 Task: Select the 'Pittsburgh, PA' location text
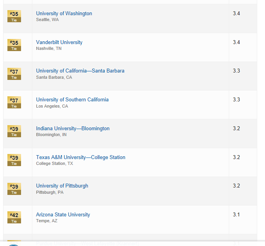(50, 193)
